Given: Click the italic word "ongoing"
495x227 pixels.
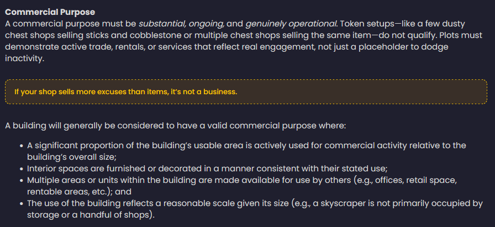Looking at the screenshot, I should click(x=206, y=23).
